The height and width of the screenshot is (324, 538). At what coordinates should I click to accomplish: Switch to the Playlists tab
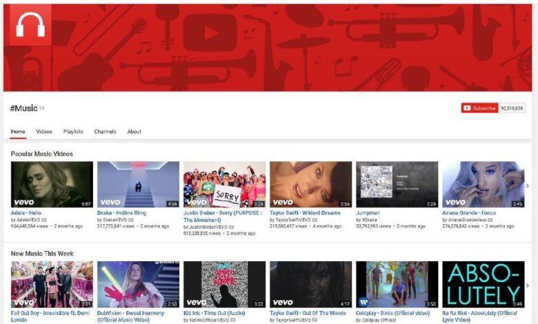[x=73, y=132]
